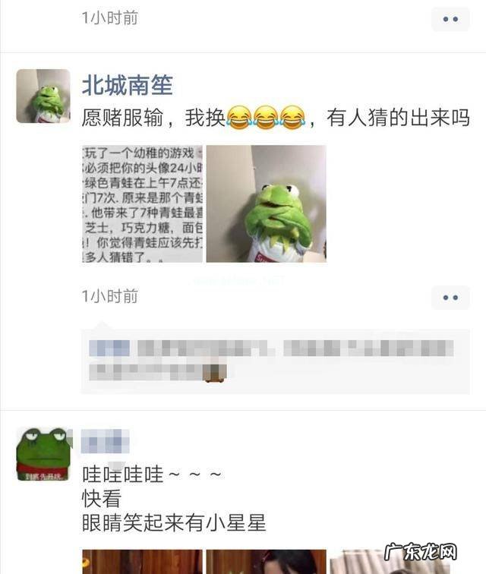Open the photo partly covered by 广东龙网 watermark

coord(390,562)
